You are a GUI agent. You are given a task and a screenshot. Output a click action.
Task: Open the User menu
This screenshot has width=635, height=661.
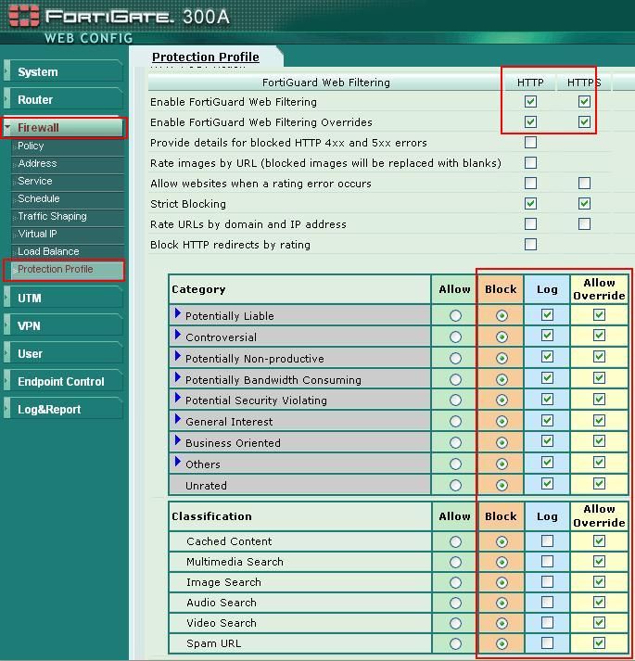tap(64, 354)
